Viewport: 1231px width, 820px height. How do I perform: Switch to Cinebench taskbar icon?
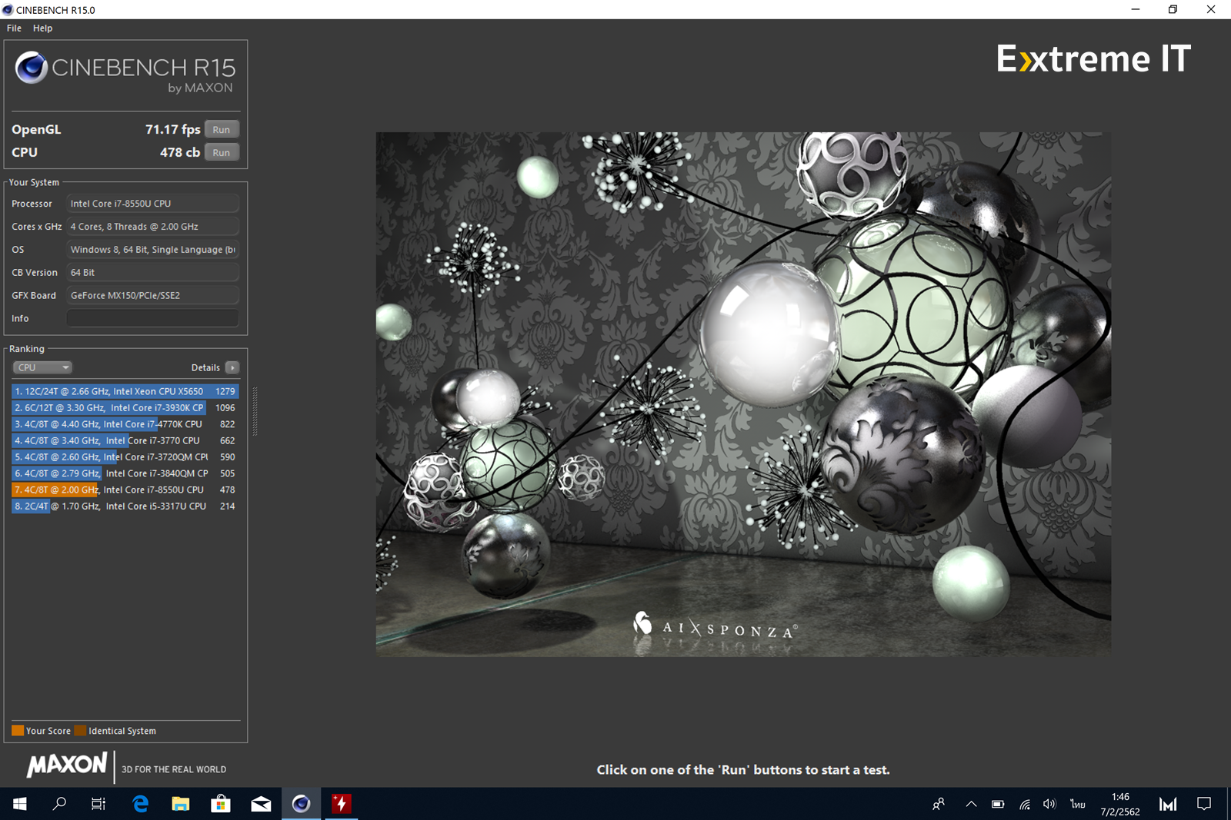301,804
